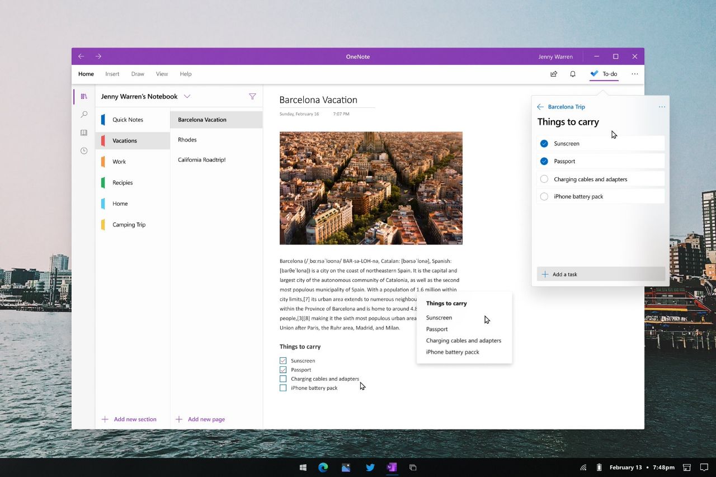Click Add new page
Image resolution: width=716 pixels, height=477 pixels.
coord(200,419)
